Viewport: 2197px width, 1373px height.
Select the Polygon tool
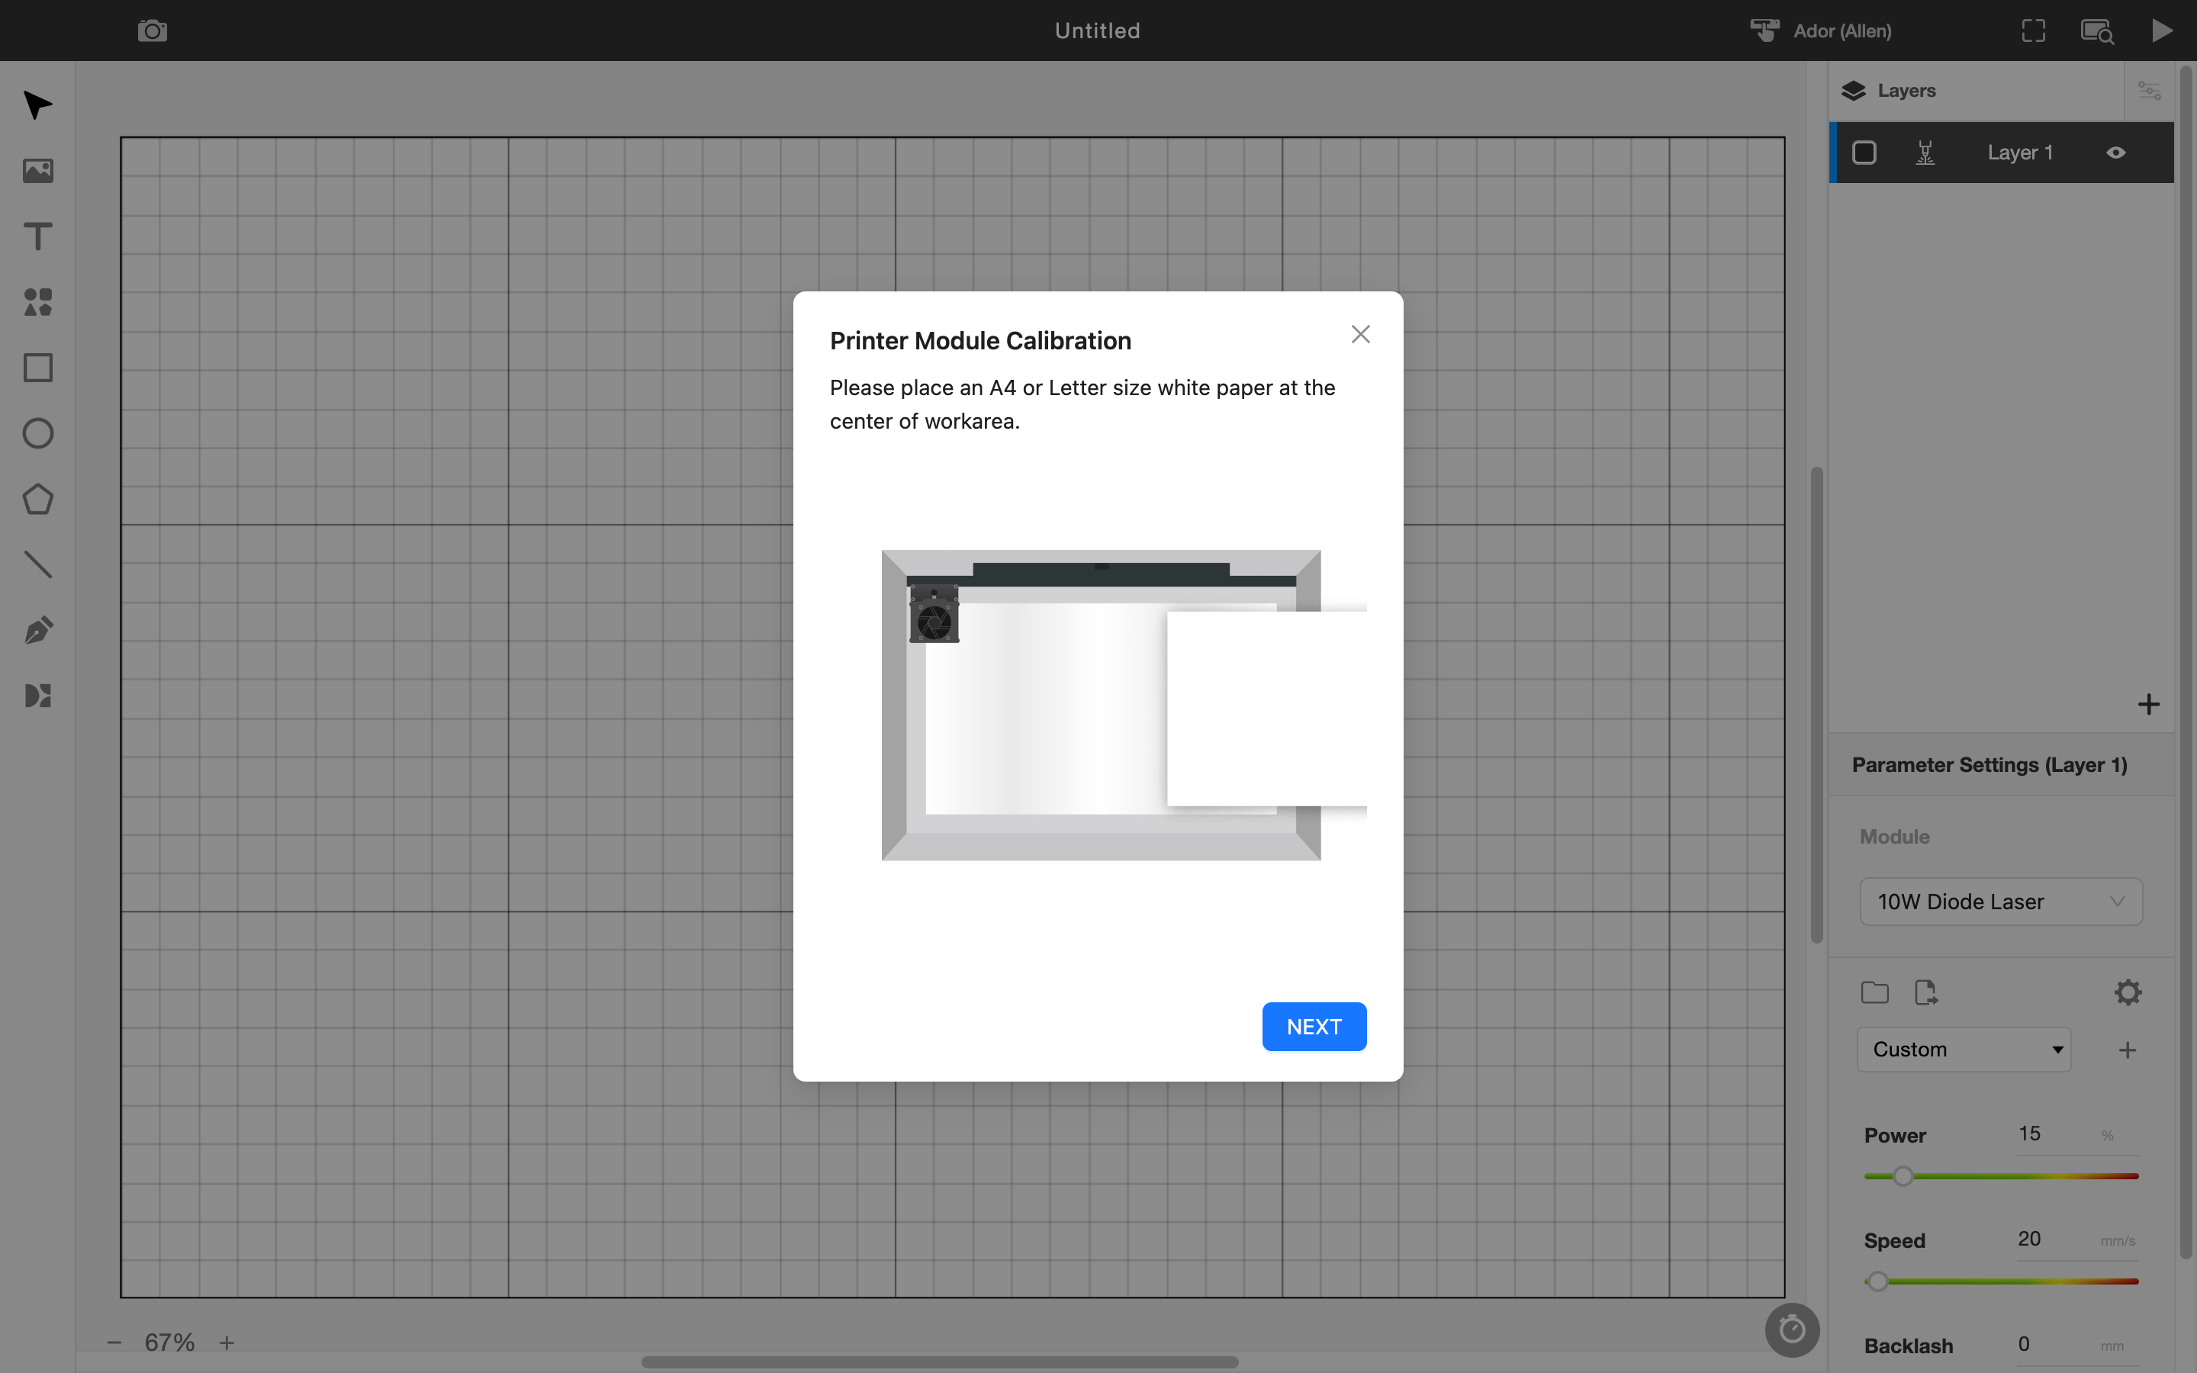pos(37,499)
